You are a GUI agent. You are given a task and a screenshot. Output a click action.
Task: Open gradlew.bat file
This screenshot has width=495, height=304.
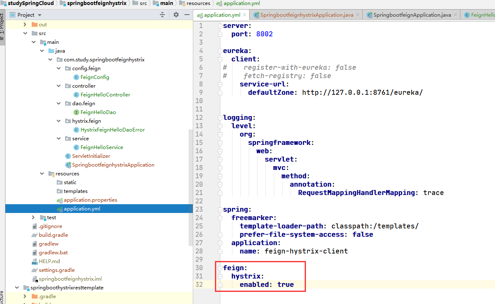click(x=53, y=253)
